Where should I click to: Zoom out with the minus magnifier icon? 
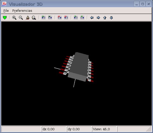21,18
